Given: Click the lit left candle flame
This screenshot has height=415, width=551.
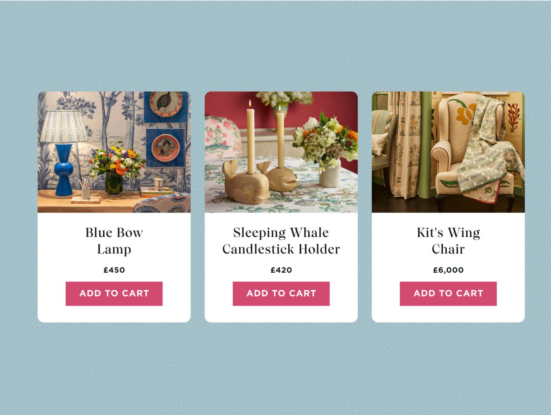Looking at the screenshot, I should pos(250,103).
